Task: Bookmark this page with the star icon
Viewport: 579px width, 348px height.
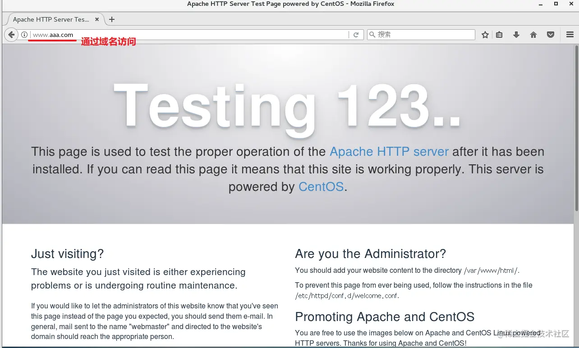Action: (485, 35)
